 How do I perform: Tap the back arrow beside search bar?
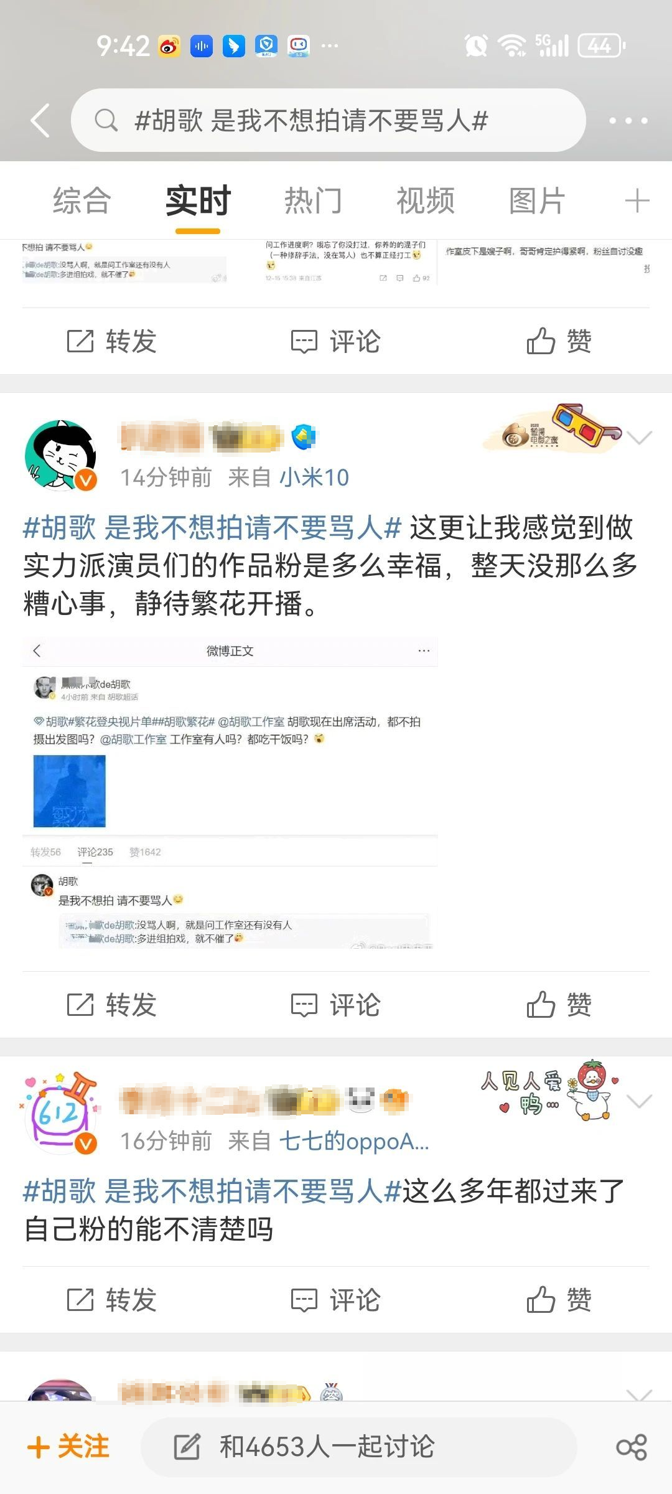coord(40,120)
